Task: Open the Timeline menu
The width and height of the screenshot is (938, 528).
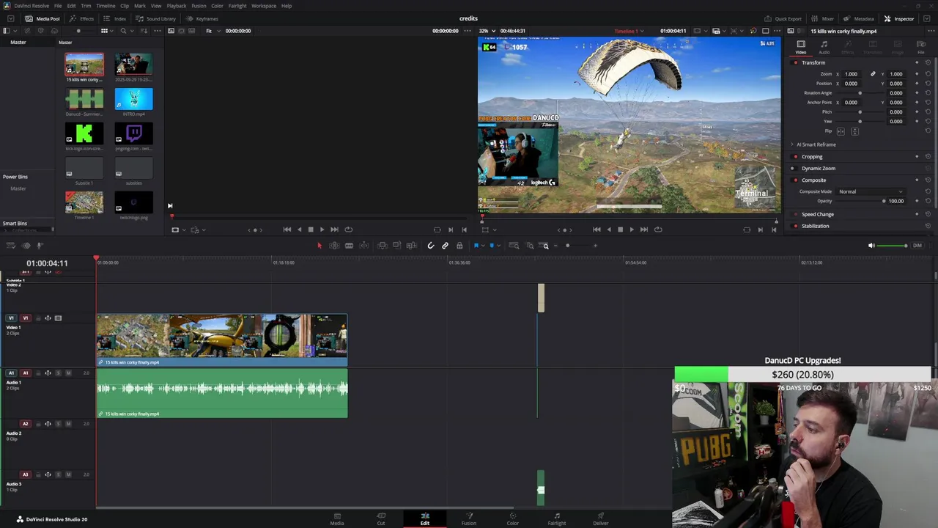Action: pyautogui.click(x=106, y=6)
